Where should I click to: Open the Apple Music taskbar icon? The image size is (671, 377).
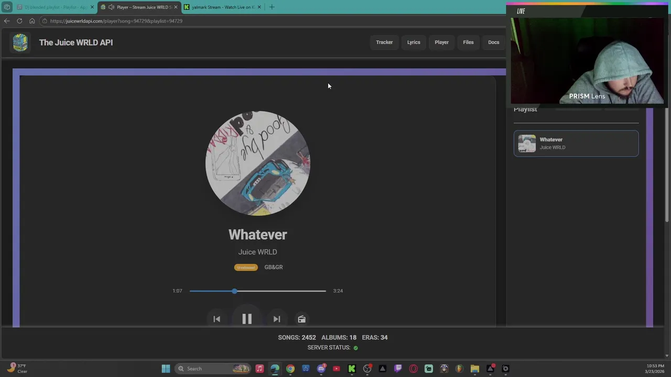tap(259, 369)
